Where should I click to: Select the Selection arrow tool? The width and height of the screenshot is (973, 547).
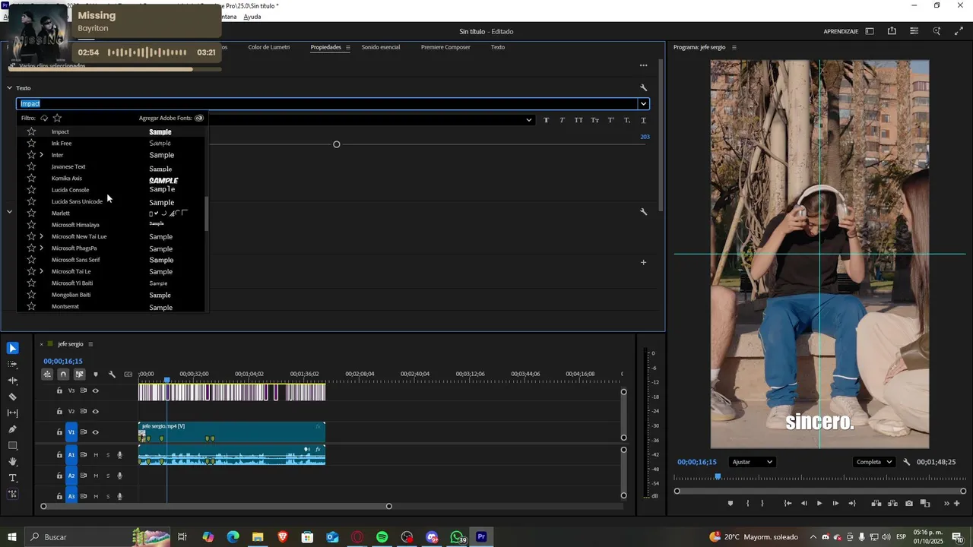(x=13, y=348)
